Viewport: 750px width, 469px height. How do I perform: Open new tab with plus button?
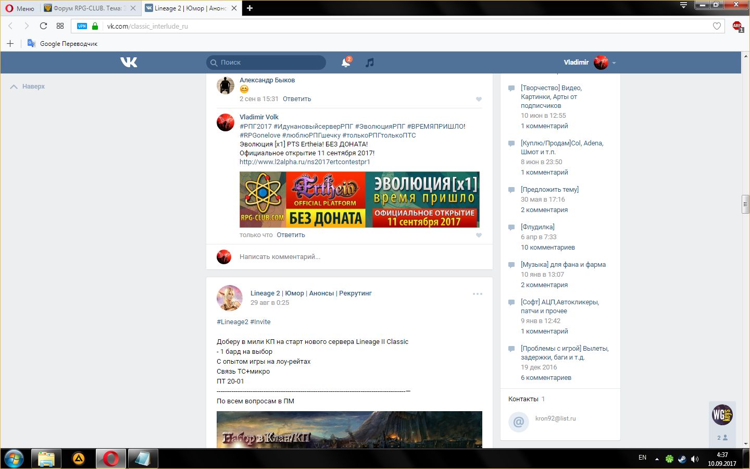(249, 8)
